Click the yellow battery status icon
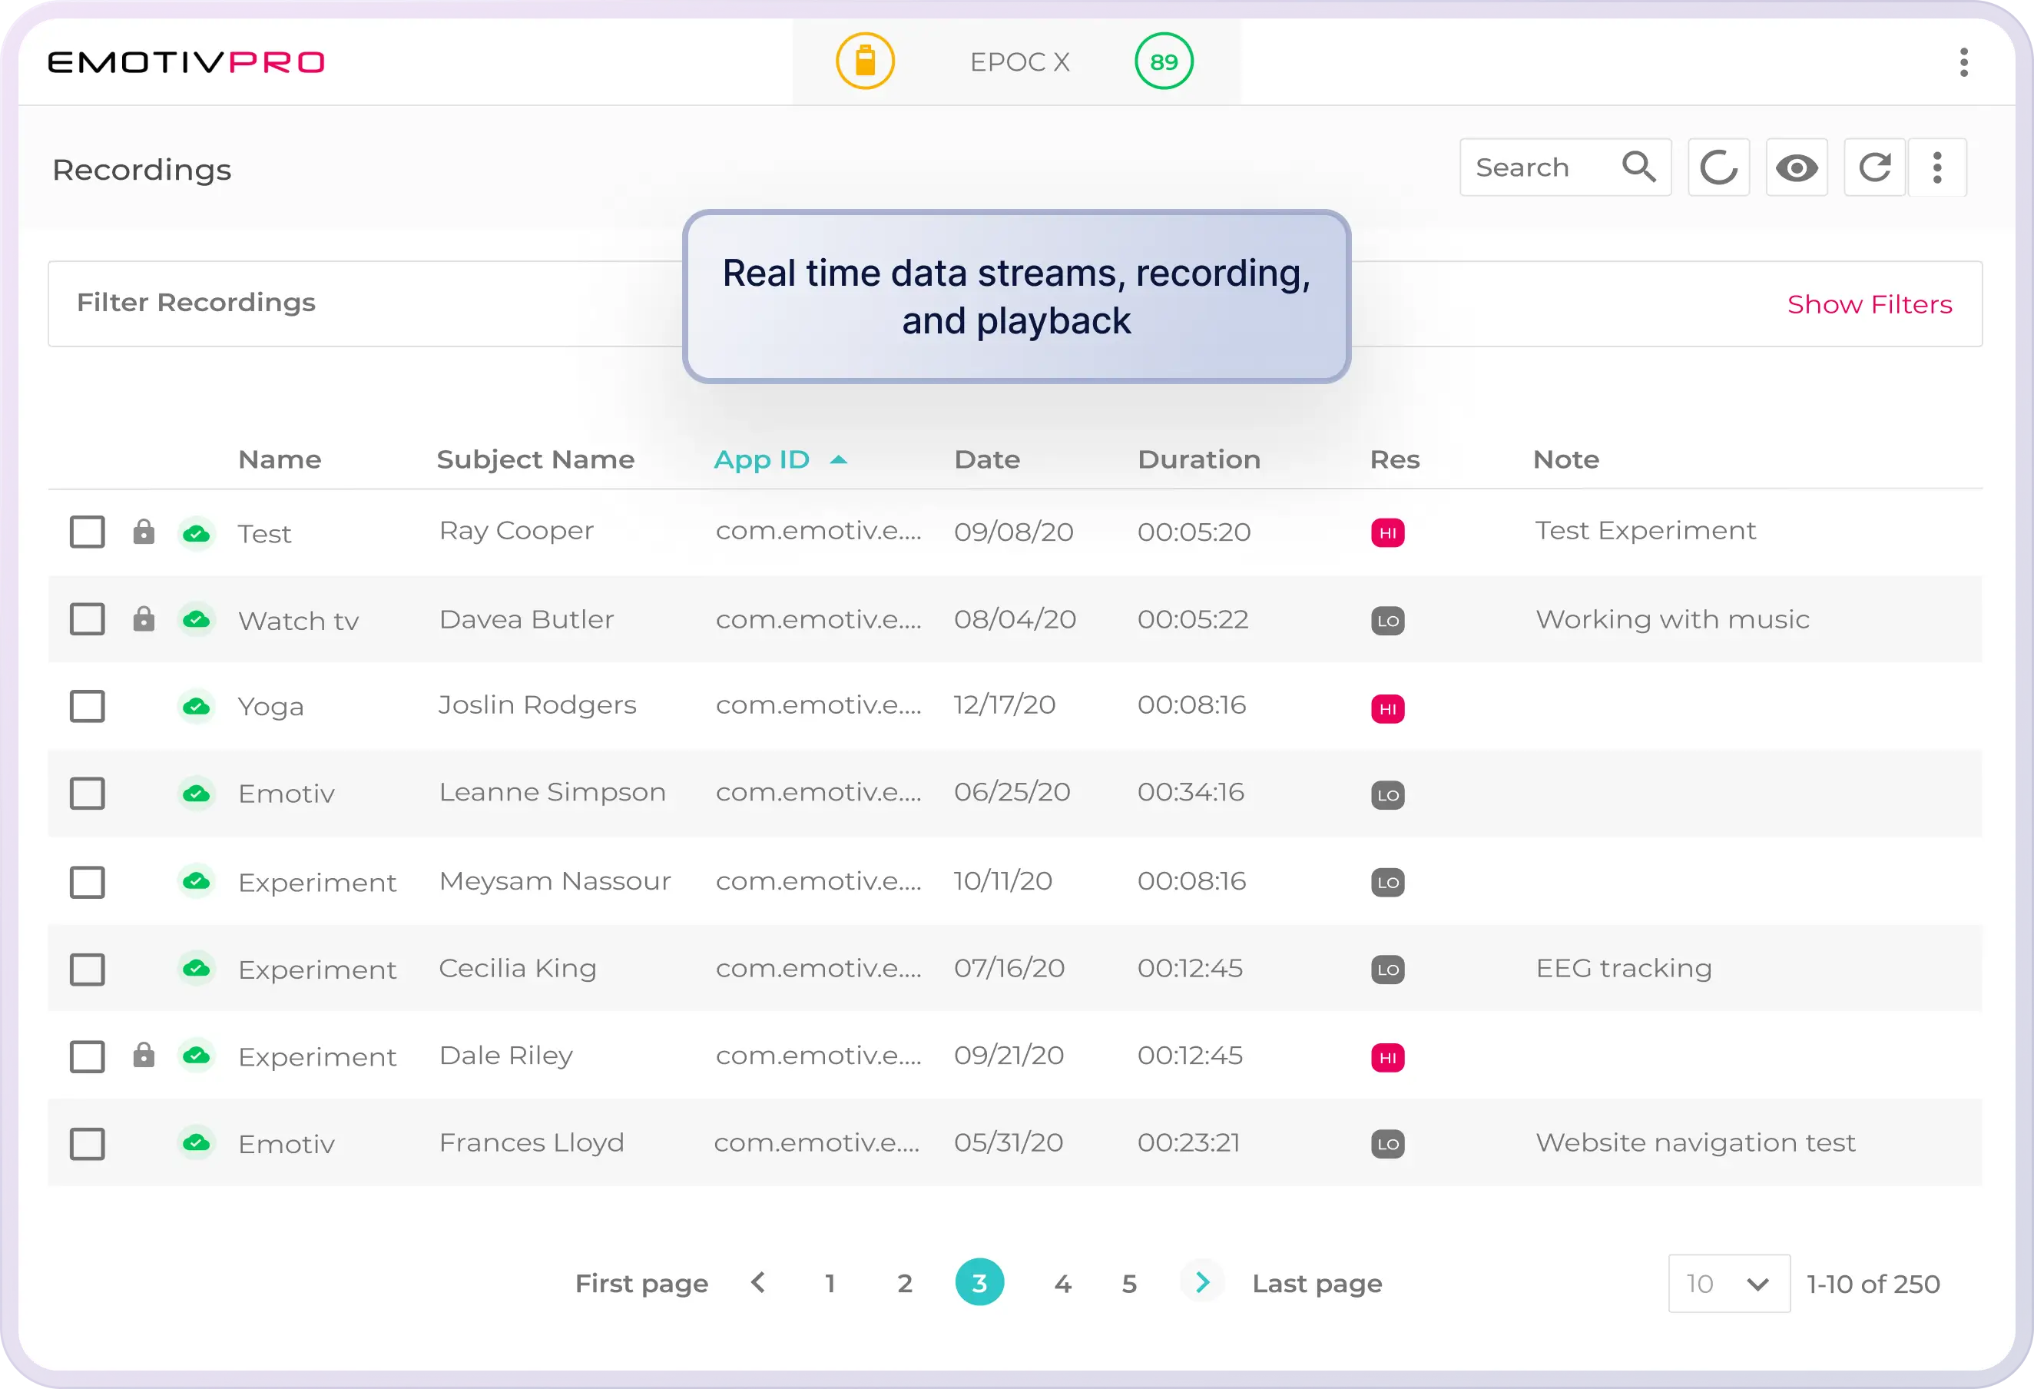This screenshot has width=2034, height=1389. pyautogui.click(x=865, y=61)
